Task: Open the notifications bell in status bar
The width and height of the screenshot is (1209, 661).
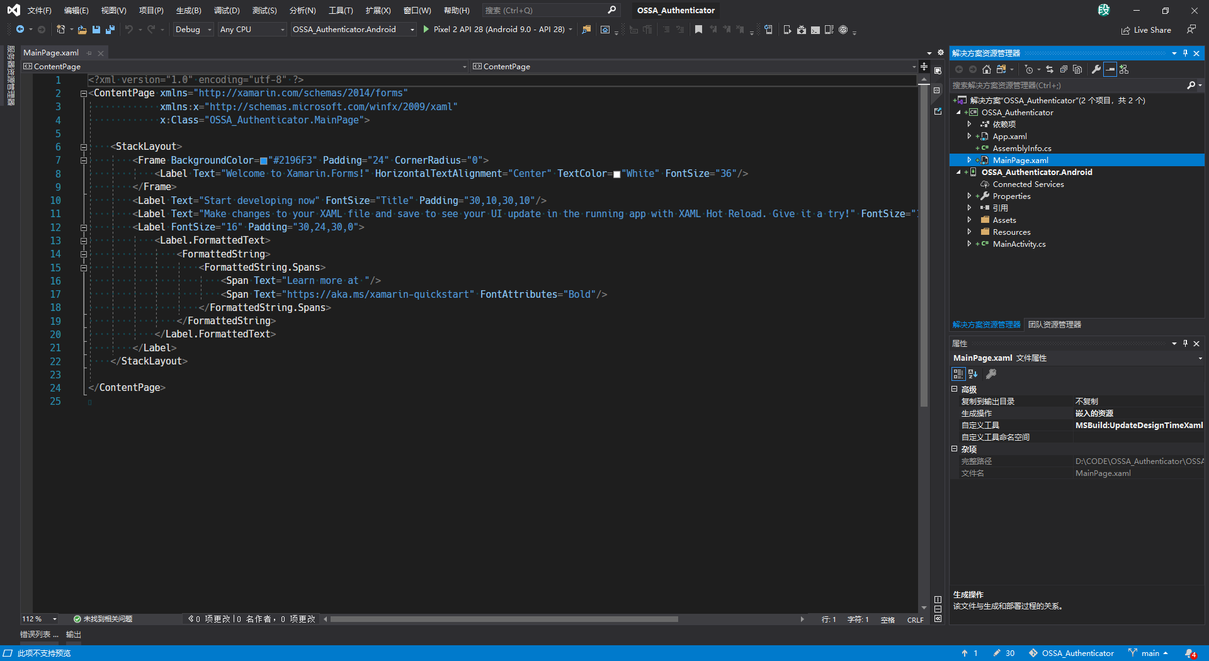Action: [1190, 653]
